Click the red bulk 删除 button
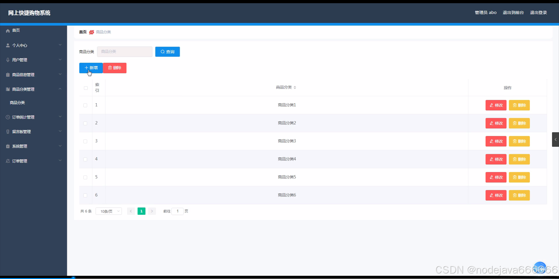Image resolution: width=559 pixels, height=279 pixels. pos(115,68)
